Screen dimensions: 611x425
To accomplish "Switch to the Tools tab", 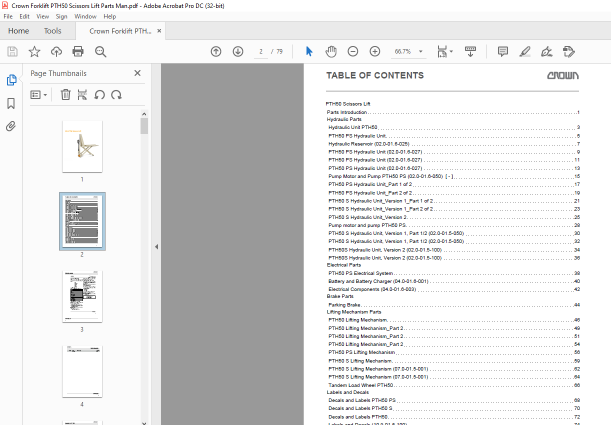I will coord(52,31).
